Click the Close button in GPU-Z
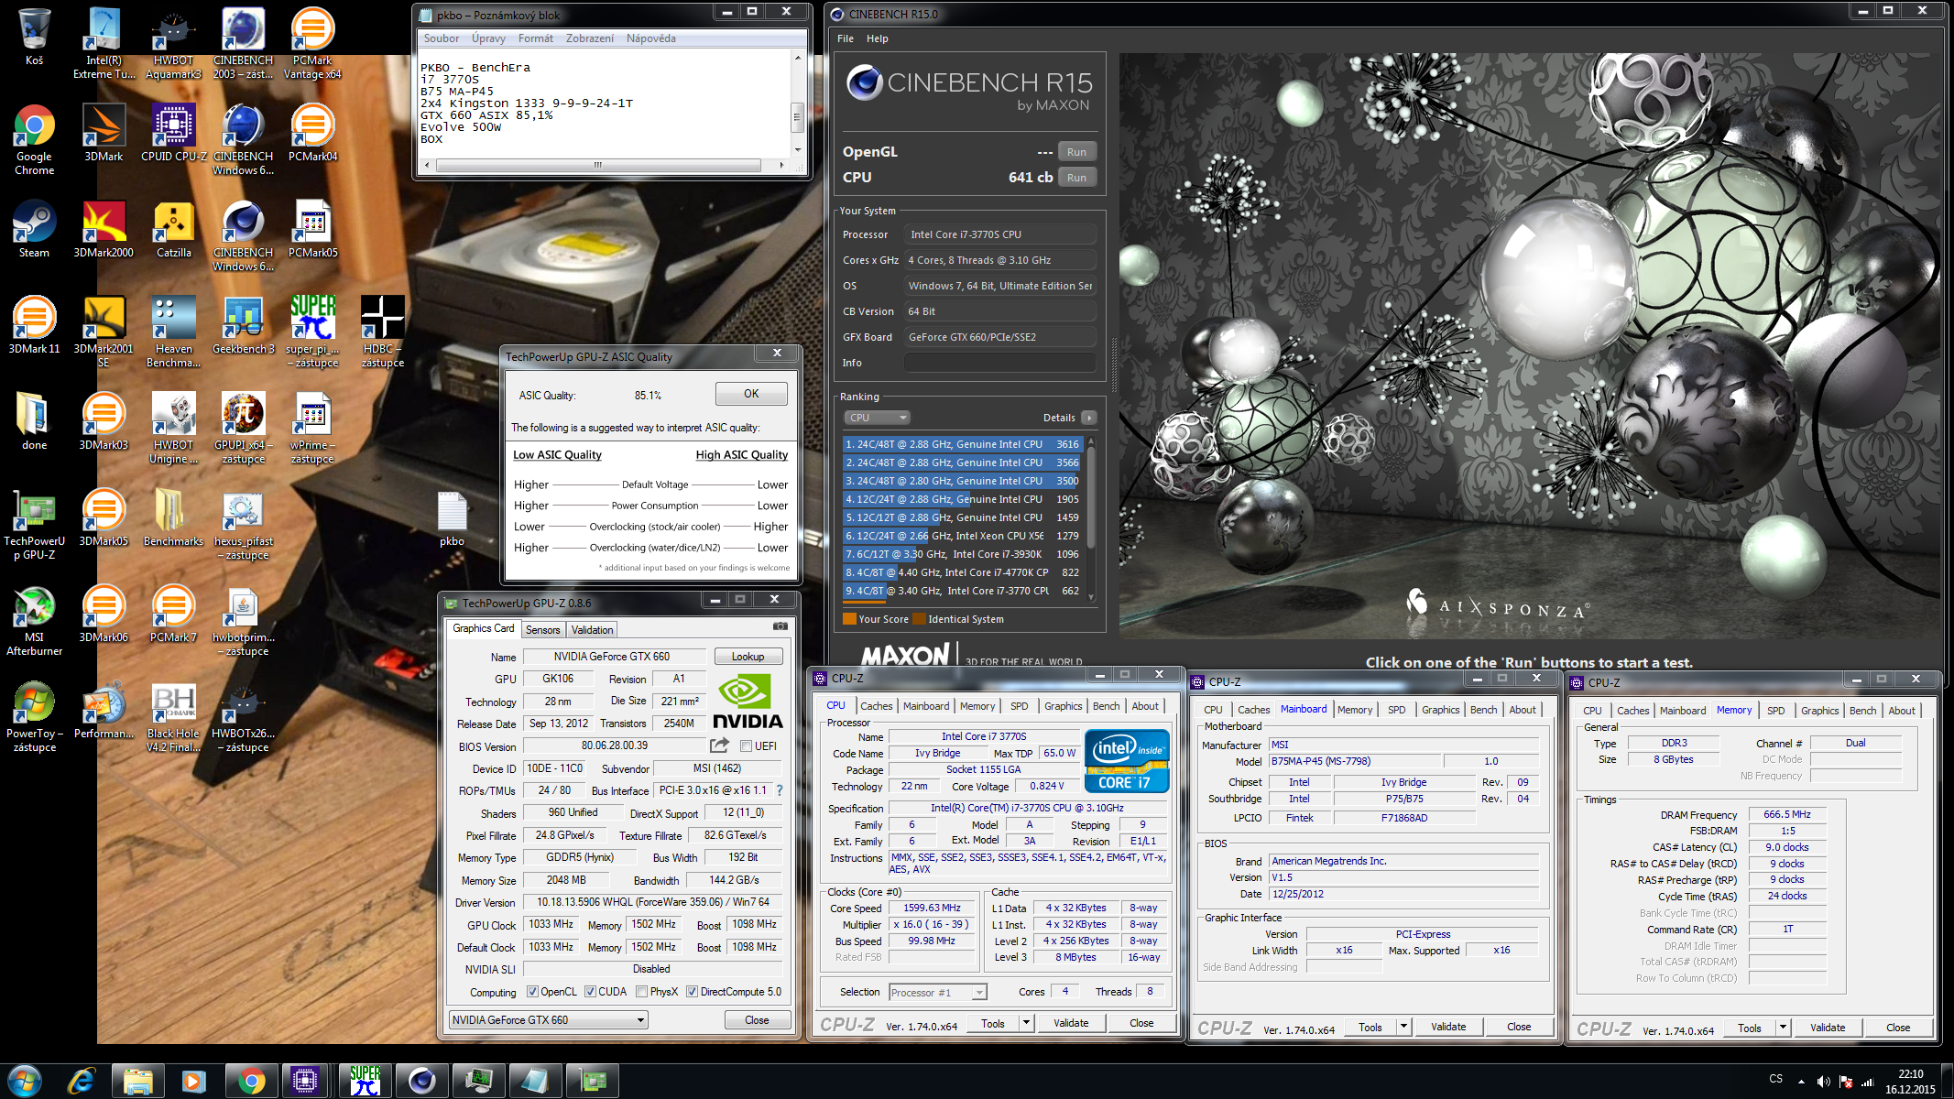Image resolution: width=1954 pixels, height=1099 pixels. [x=757, y=1019]
